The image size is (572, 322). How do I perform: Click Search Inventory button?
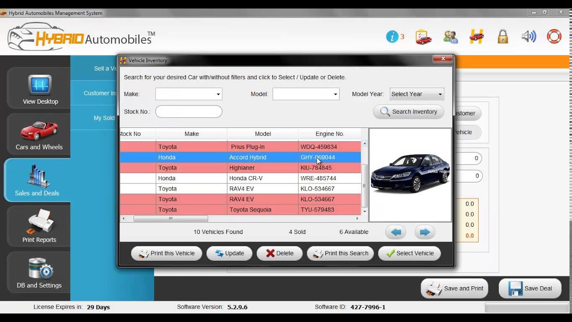(x=409, y=112)
